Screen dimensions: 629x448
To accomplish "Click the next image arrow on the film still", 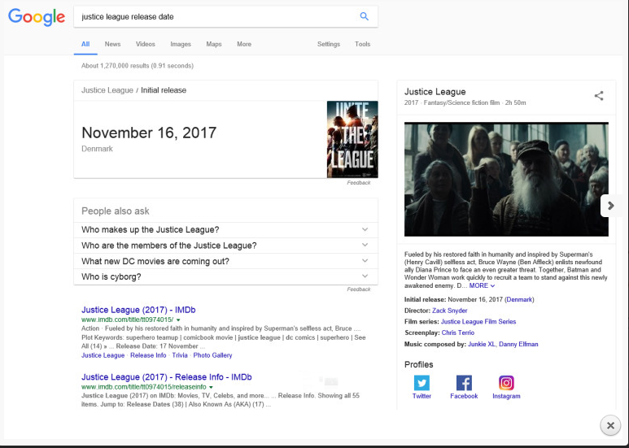I will [x=610, y=206].
